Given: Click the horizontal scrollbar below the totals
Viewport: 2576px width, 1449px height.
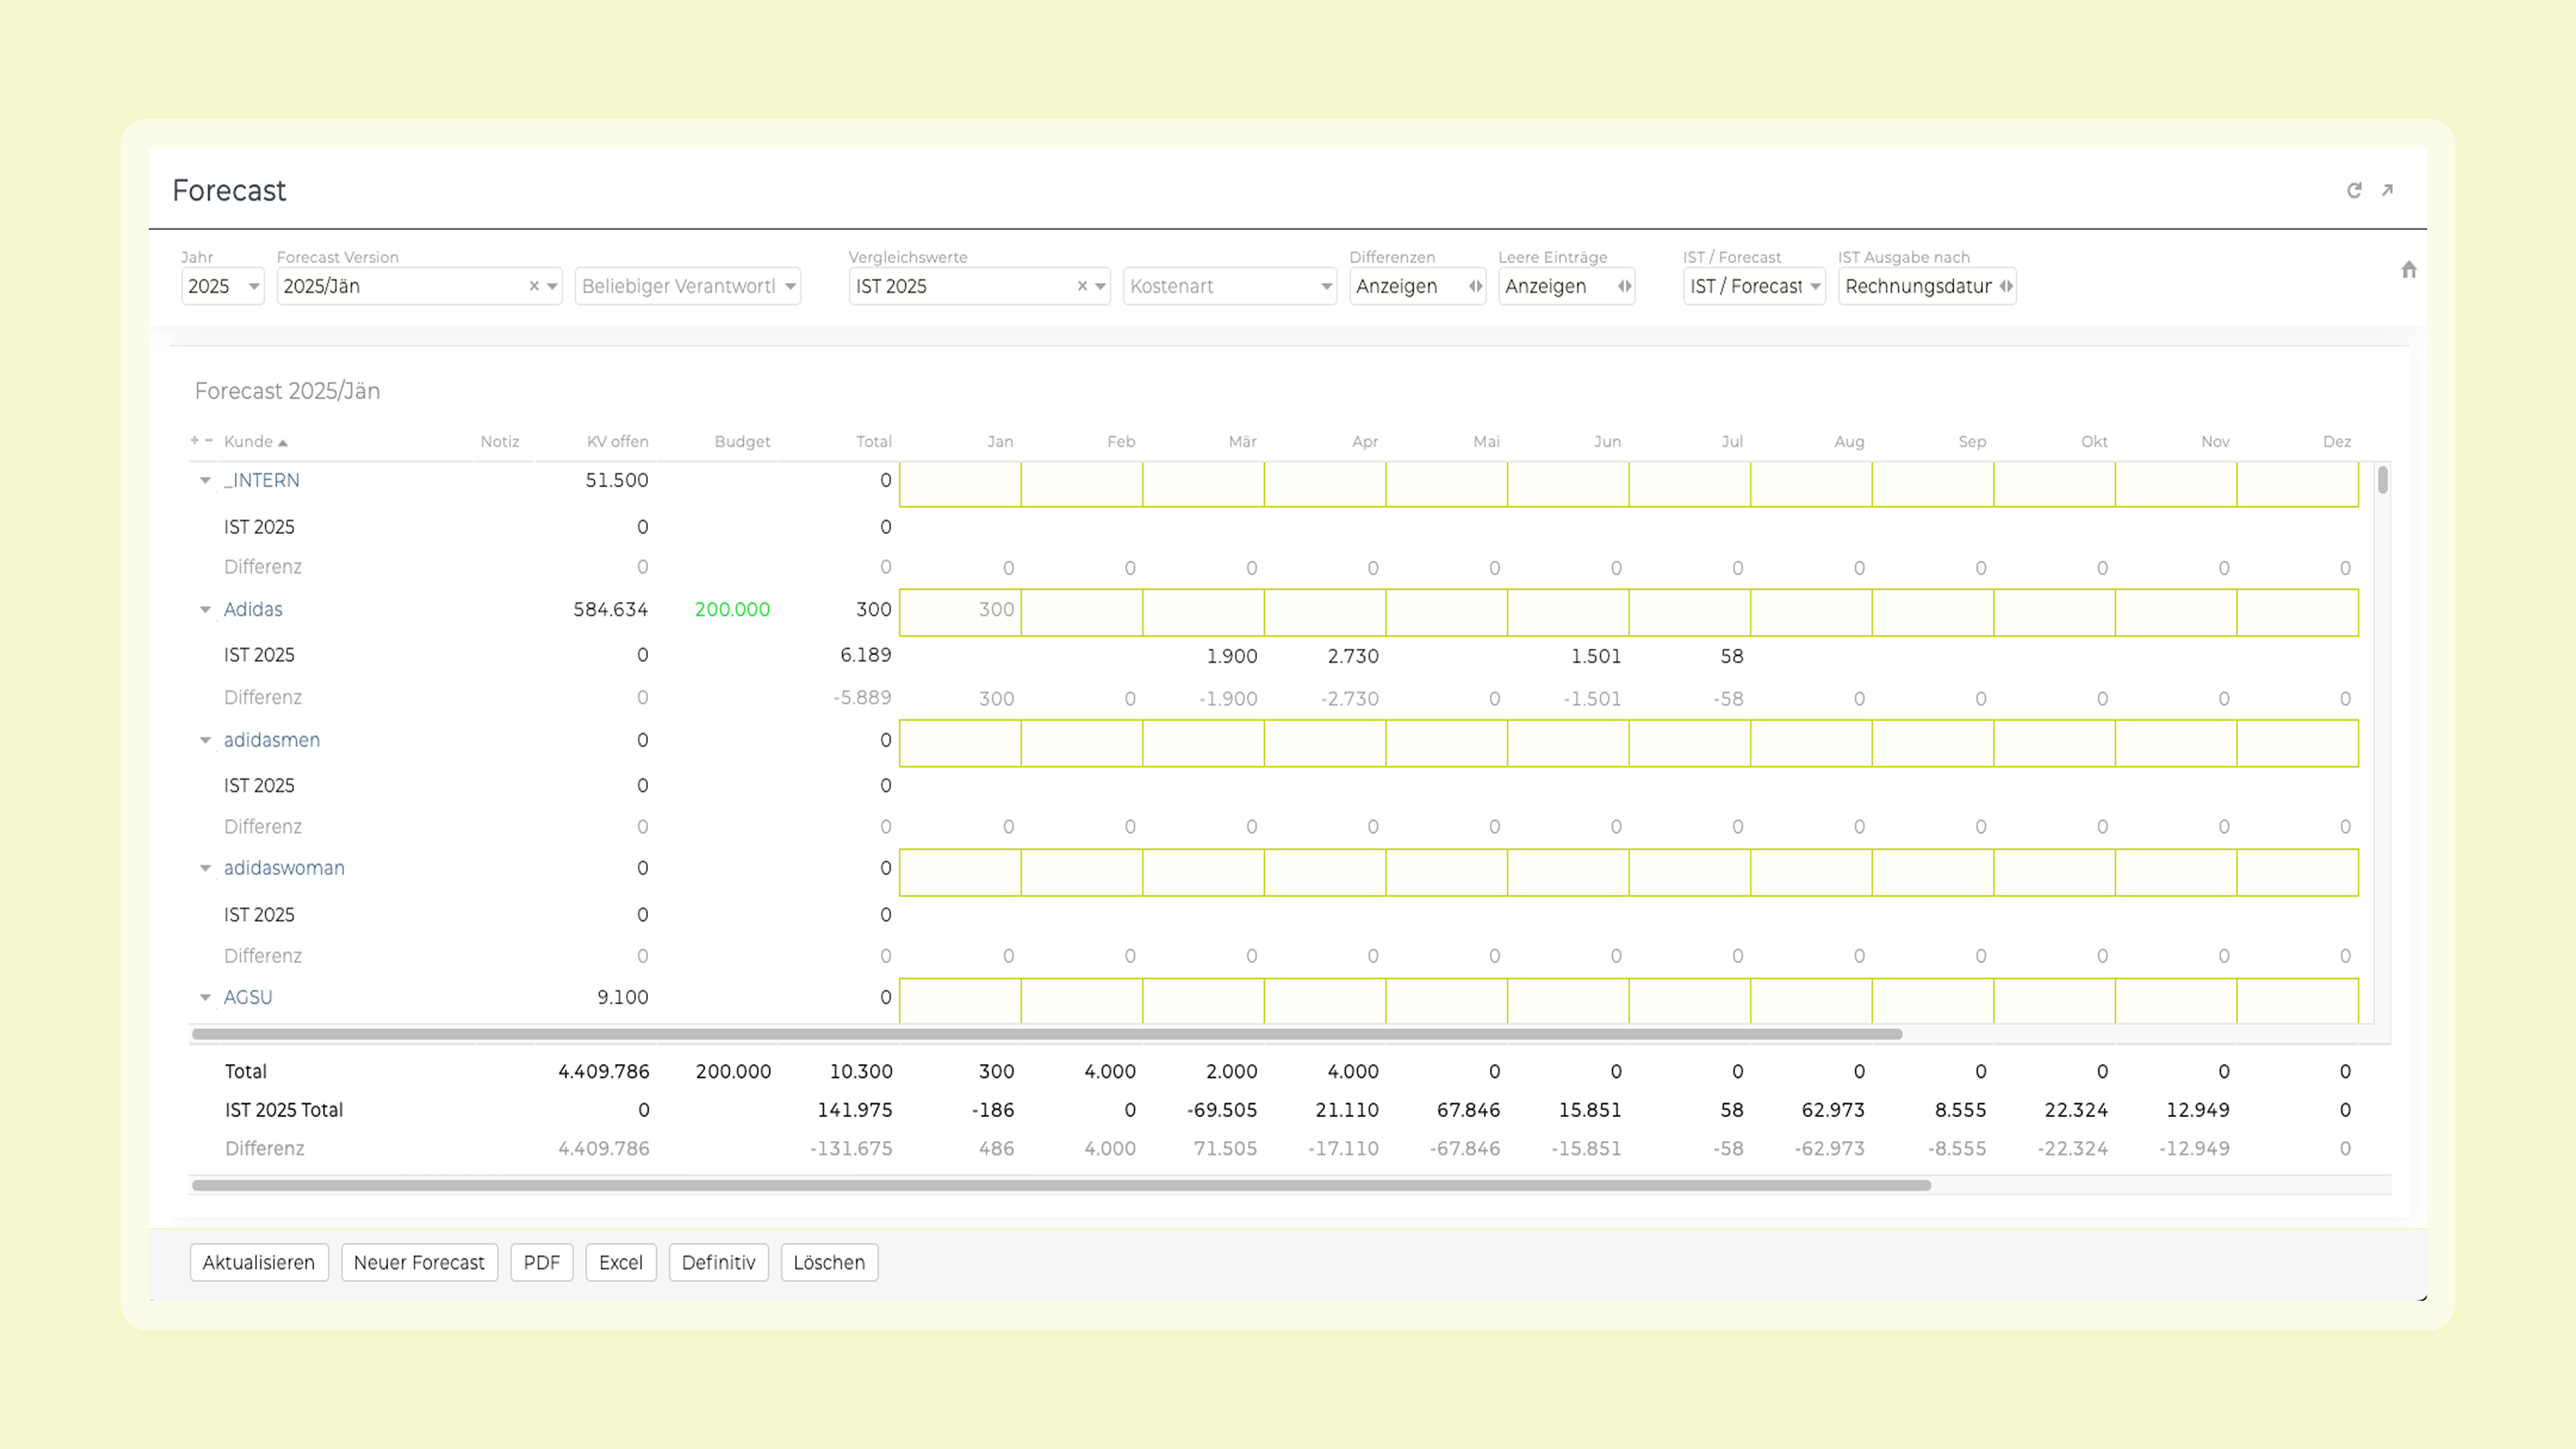Looking at the screenshot, I should [1060, 1185].
